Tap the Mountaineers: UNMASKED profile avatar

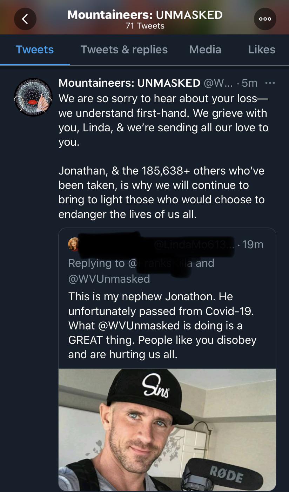[x=33, y=97]
